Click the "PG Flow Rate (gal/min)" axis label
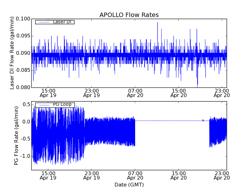 (x=16, y=136)
